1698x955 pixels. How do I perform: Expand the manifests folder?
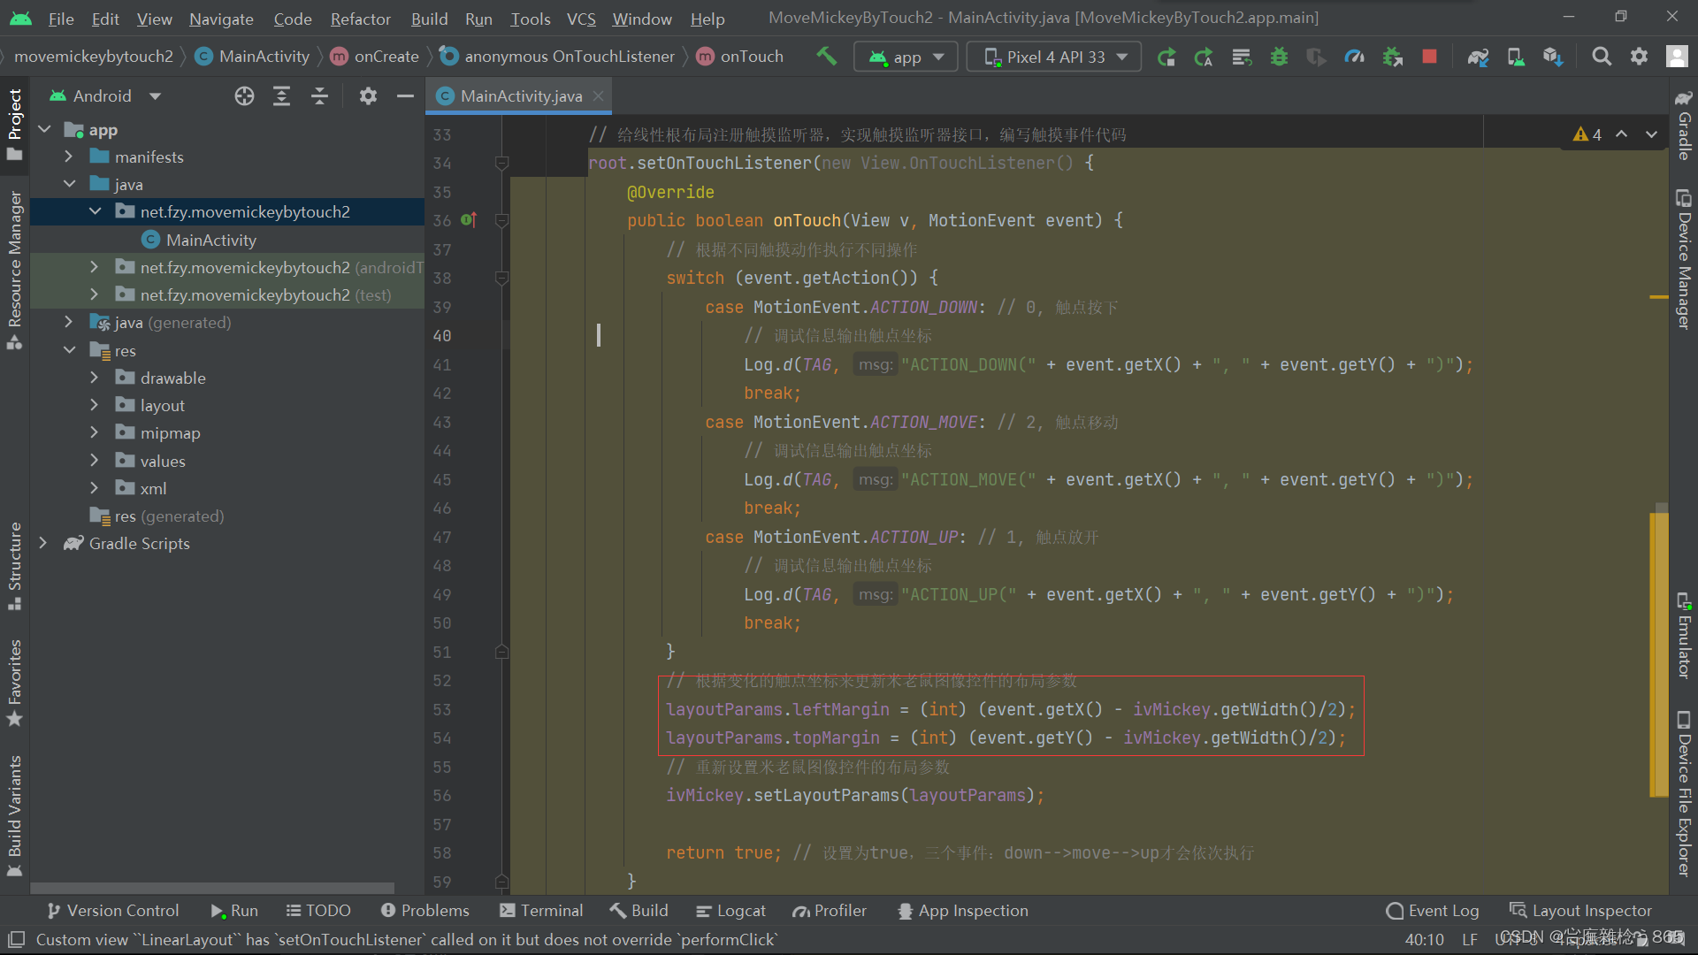click(68, 157)
